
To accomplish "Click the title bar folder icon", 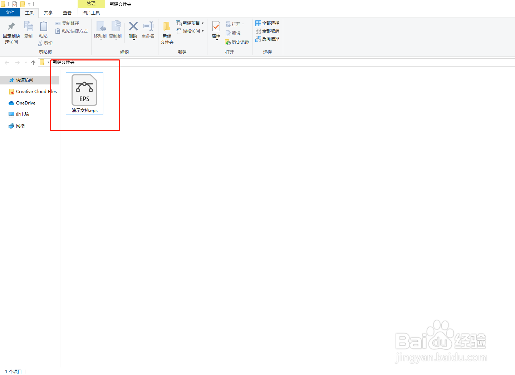I will click(x=3, y=4).
